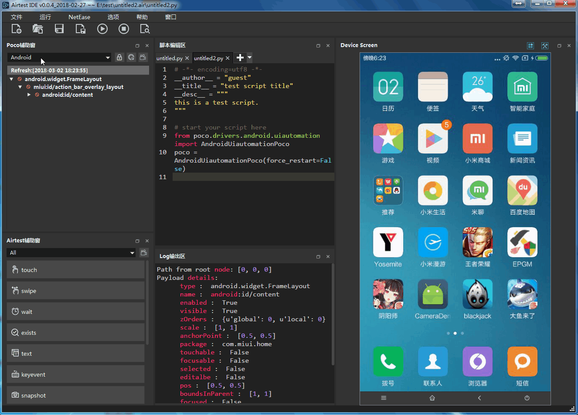
Task: Toggle the recording camera icon in Poco panel
Action: pyautogui.click(x=143, y=57)
